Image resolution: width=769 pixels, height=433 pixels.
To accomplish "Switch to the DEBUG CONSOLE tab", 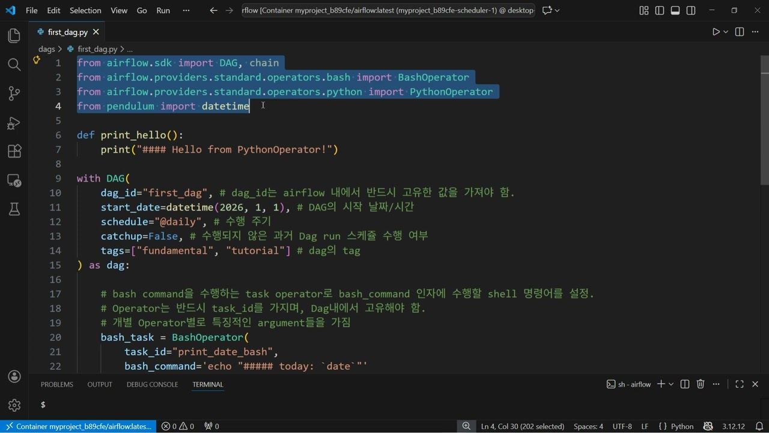I will (x=152, y=384).
